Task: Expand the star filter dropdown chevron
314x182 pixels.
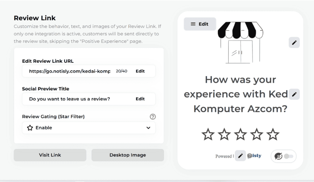Action: (148, 128)
